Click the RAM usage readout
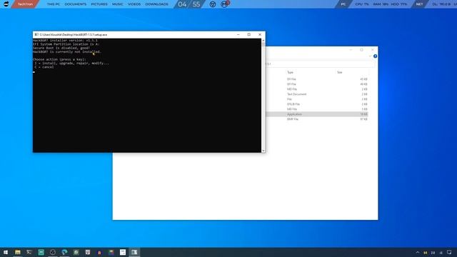Image resolution: width=457 pixels, height=257 pixels. pos(381,4)
